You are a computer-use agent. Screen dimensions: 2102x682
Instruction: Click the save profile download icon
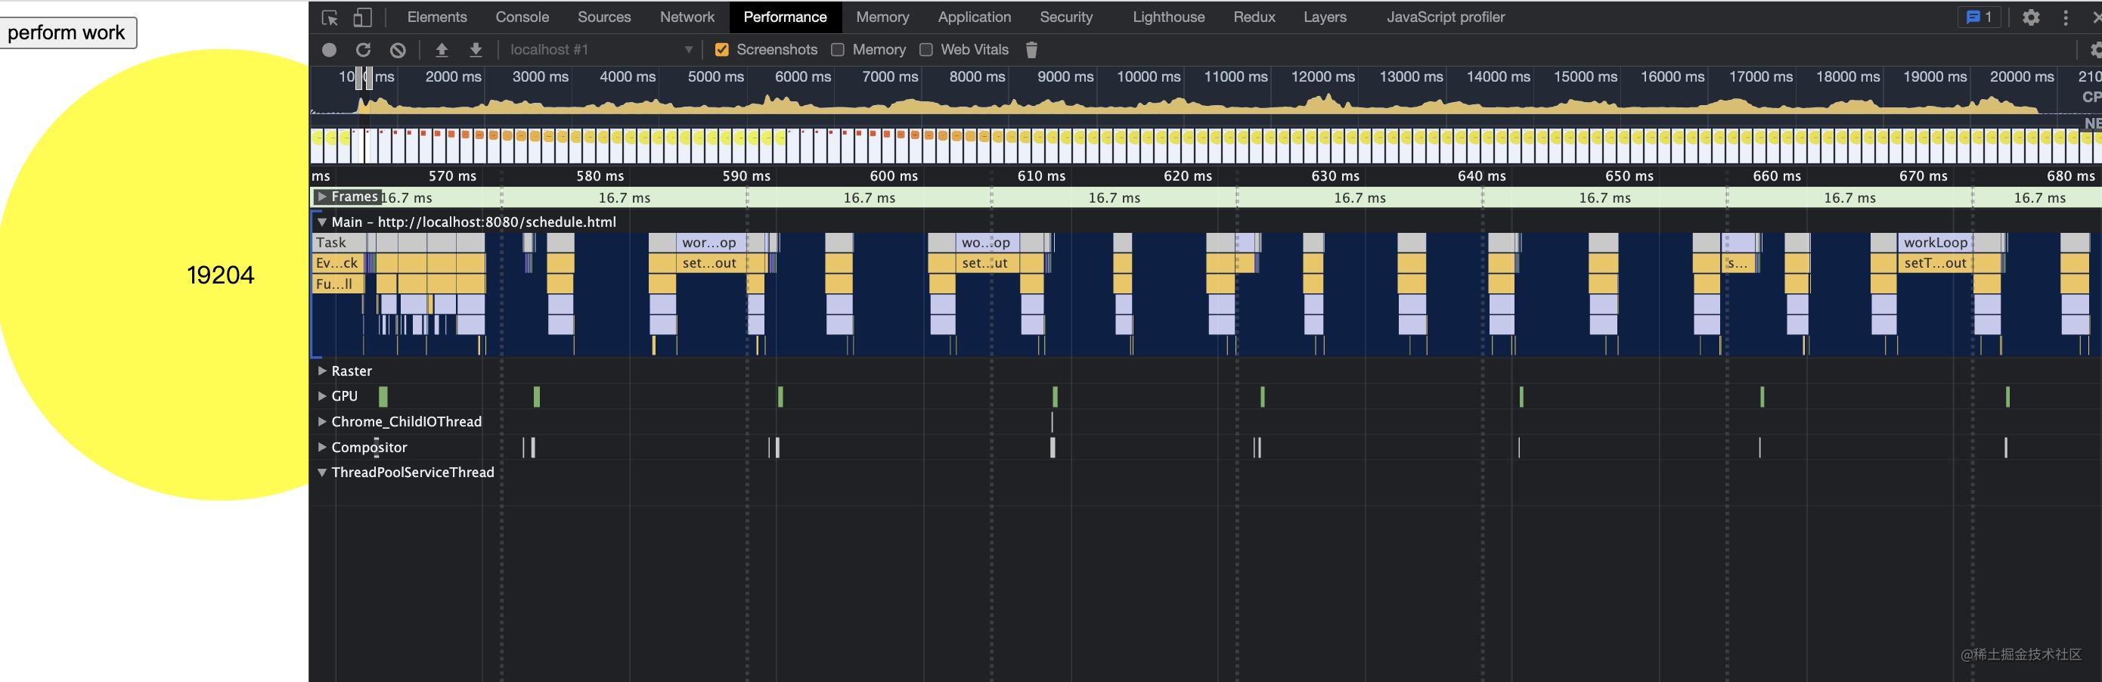click(476, 50)
